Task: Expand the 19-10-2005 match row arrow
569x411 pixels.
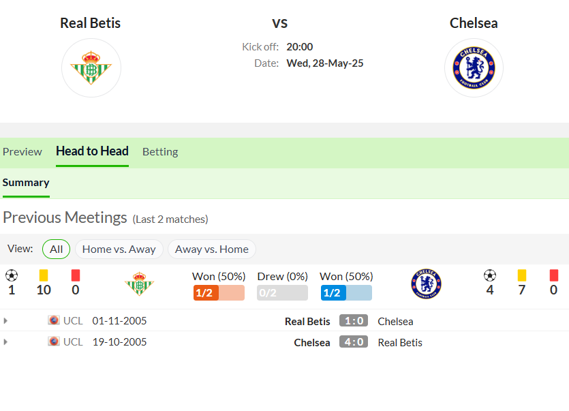Action: point(5,342)
